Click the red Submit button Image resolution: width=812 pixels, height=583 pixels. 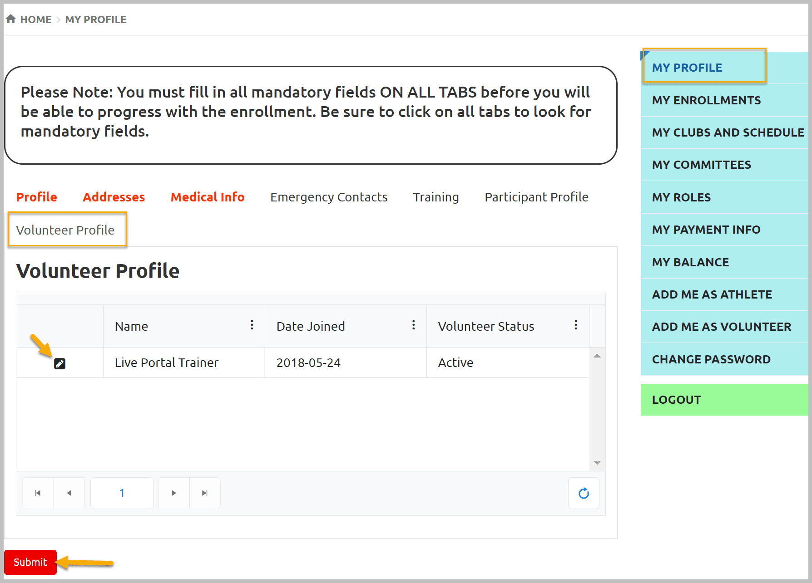[x=30, y=562]
